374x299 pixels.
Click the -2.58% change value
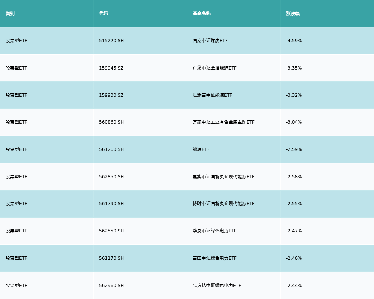pos(294,177)
